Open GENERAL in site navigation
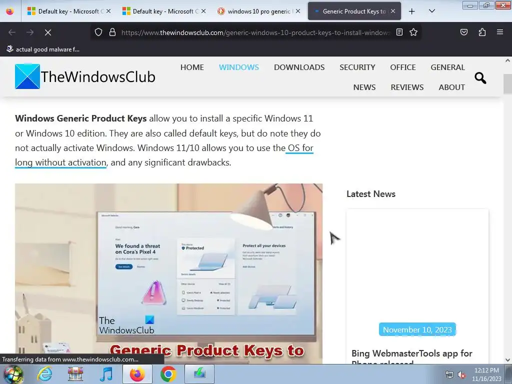 tap(447, 67)
